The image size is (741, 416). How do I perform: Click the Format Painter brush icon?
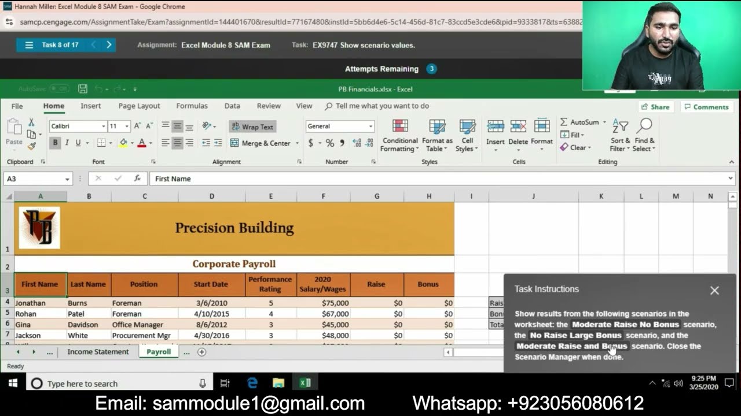tap(31, 146)
